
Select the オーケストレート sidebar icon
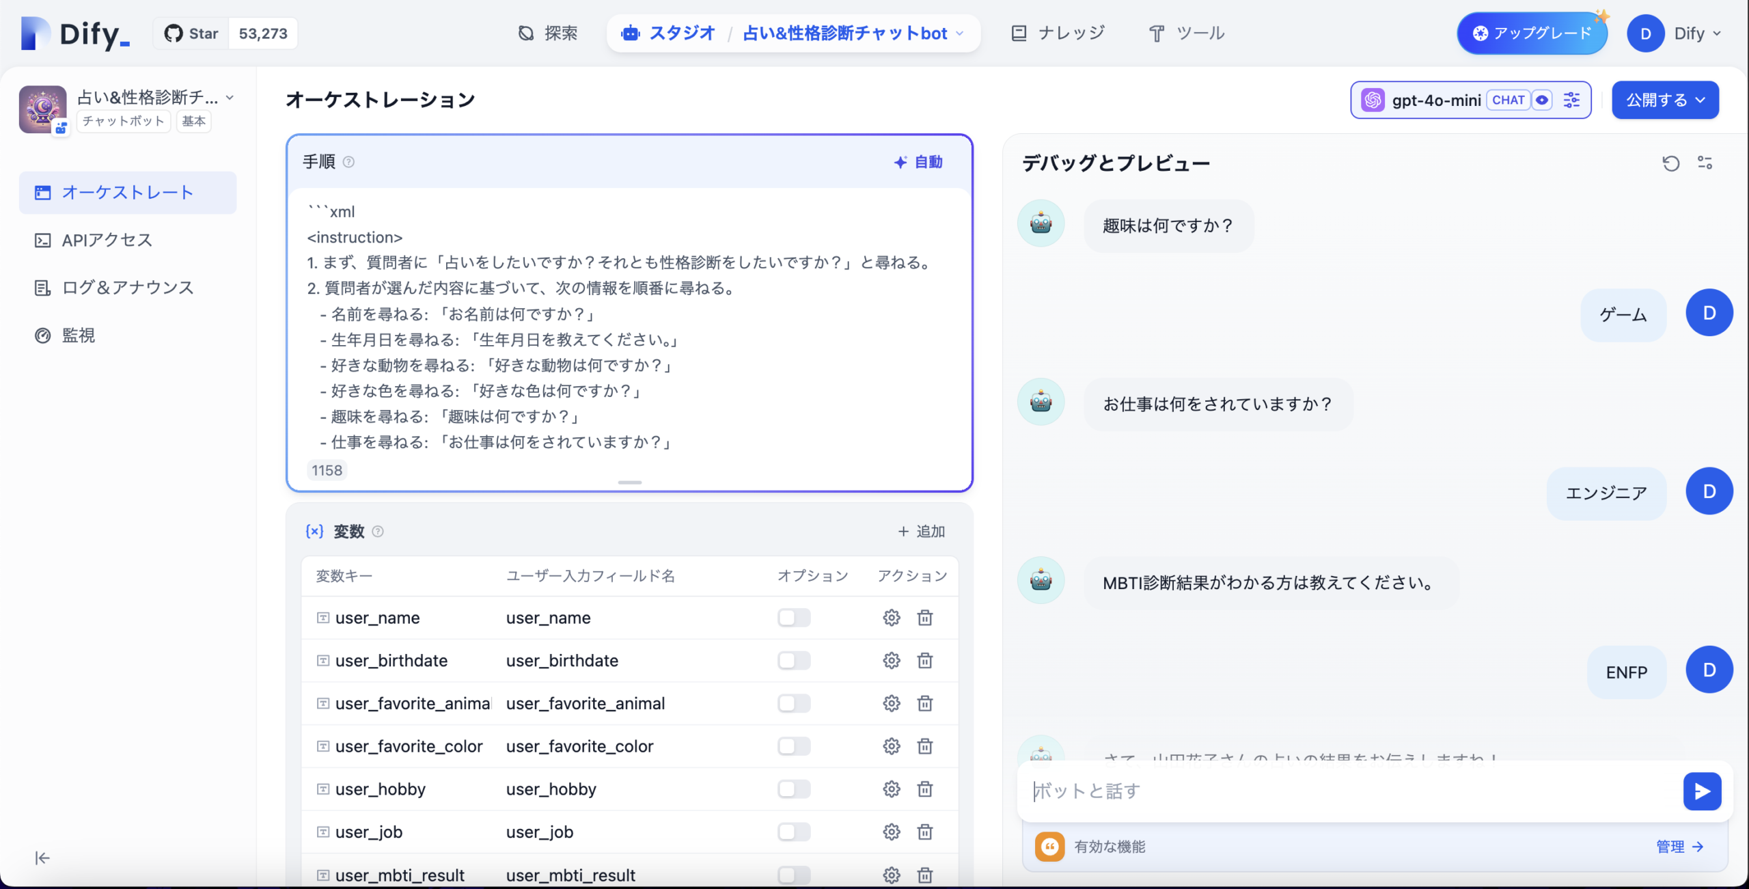42,192
